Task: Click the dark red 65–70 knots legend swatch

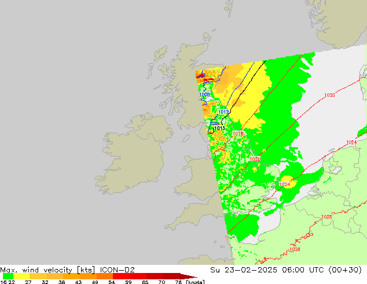Action: (155, 276)
